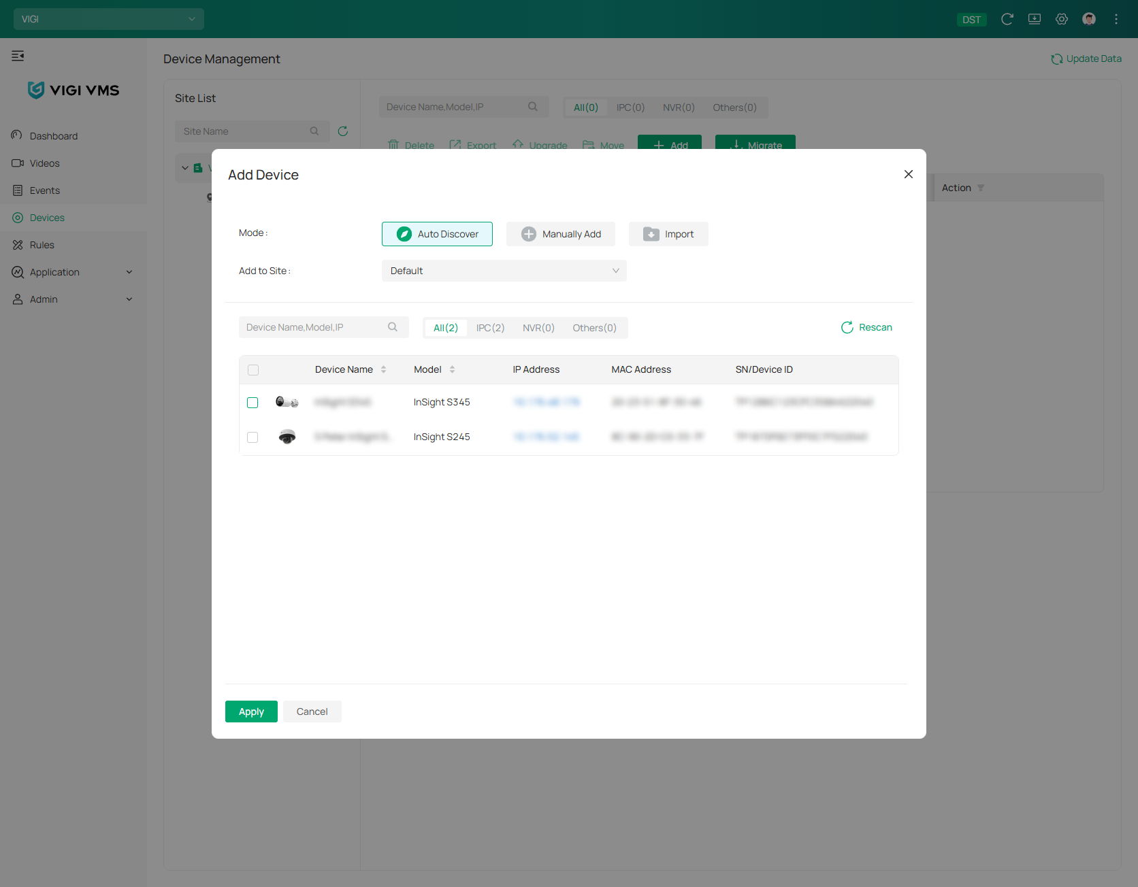The height and width of the screenshot is (887, 1138).
Task: Click the 'InSight S245' model cell
Action: point(442,437)
